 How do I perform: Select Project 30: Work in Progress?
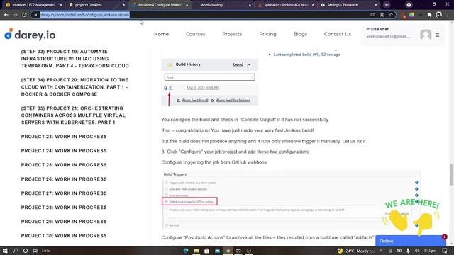tap(64, 236)
